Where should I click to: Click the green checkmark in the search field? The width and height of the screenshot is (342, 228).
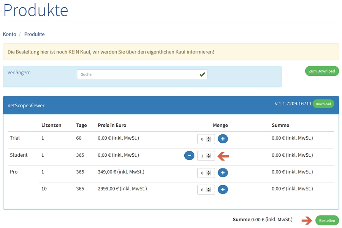coord(202,74)
